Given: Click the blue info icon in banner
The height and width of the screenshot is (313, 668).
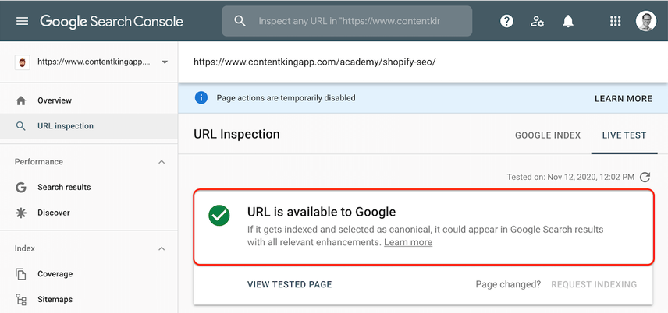Looking at the screenshot, I should click(x=201, y=98).
